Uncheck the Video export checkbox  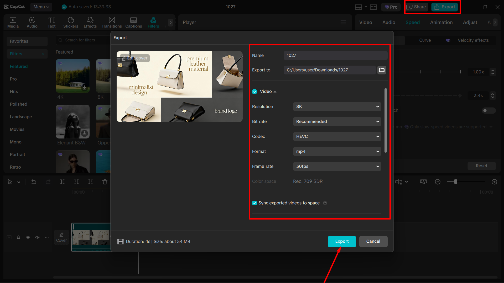click(254, 91)
